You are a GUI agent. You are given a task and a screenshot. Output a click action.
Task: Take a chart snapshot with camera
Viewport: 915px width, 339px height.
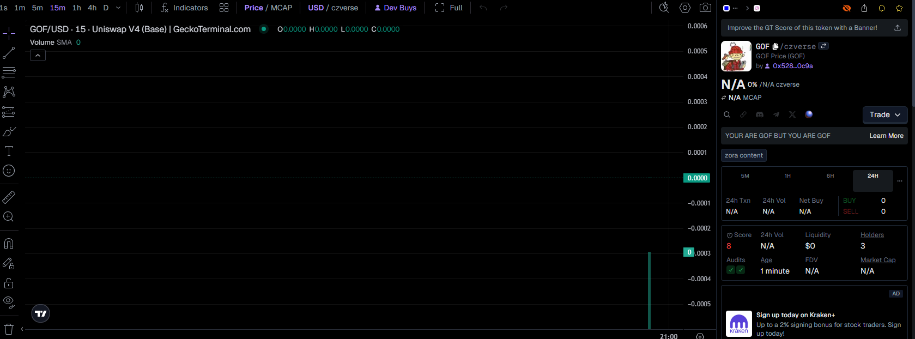click(705, 8)
